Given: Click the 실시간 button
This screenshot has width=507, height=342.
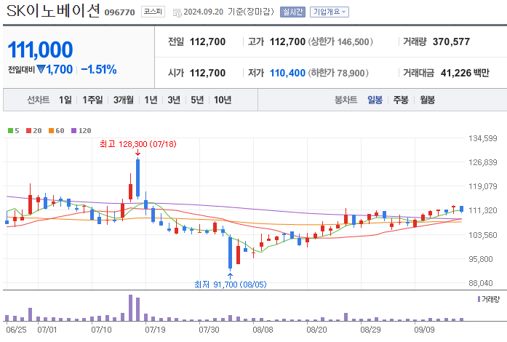Looking at the screenshot, I should [x=292, y=12].
